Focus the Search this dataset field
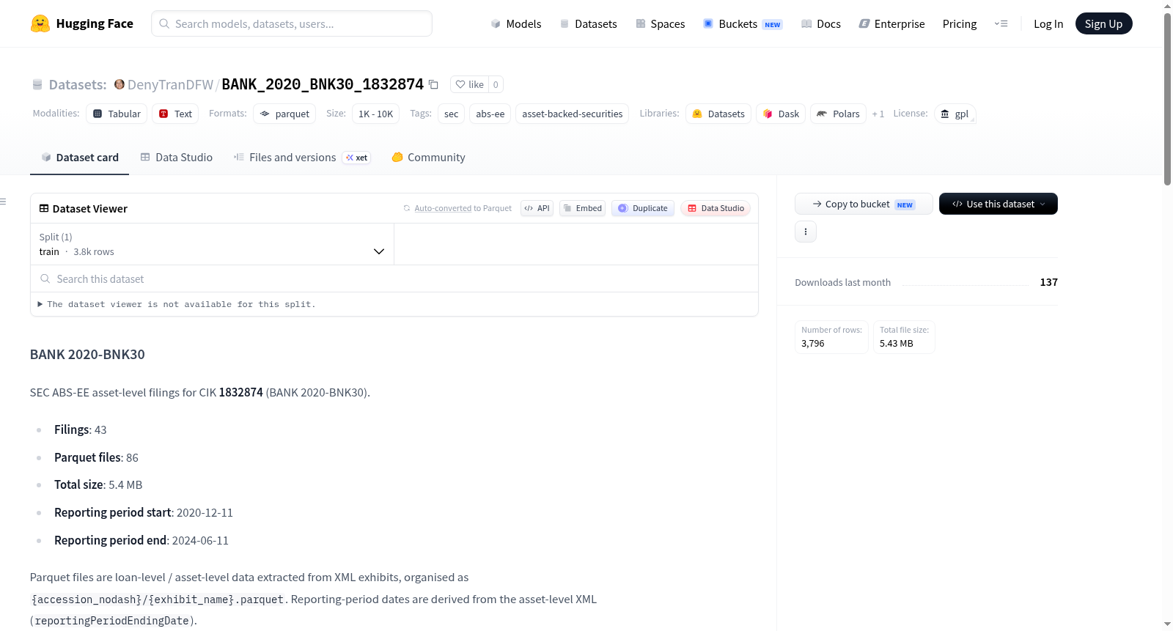This screenshot has height=631, width=1173. click(x=394, y=279)
